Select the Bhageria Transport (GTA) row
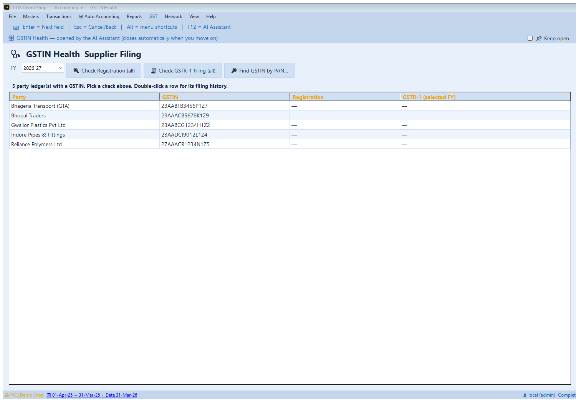This screenshot has width=576, height=402. point(290,106)
